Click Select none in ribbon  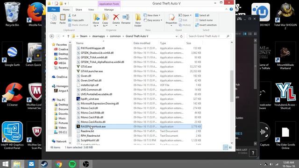[x=204, y=20]
